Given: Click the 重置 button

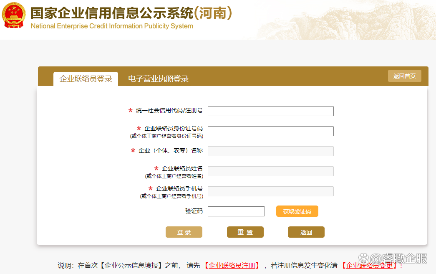Looking at the screenshot, I should click(245, 232).
